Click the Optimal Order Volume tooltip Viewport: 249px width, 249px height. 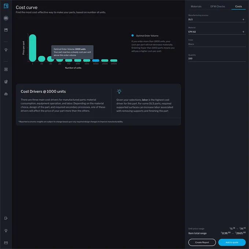72,52
